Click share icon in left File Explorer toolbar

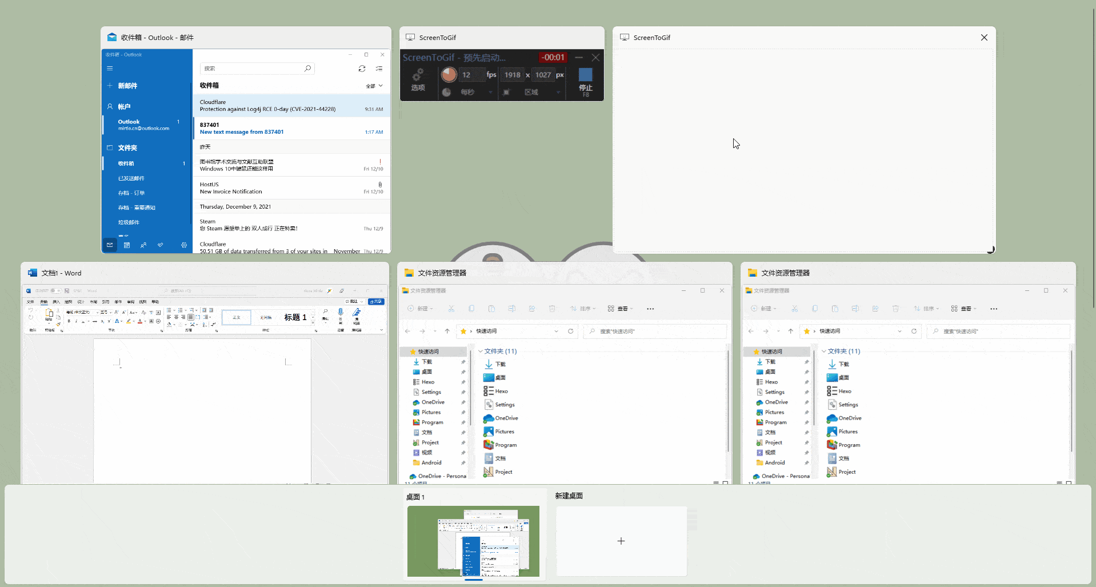[532, 309]
